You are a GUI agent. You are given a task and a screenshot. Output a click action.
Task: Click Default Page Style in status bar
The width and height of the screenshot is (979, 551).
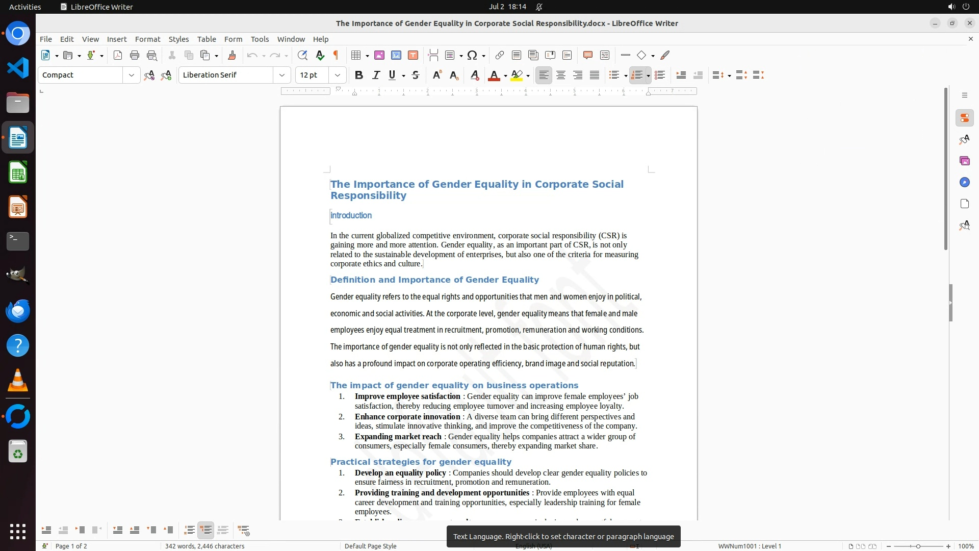tap(370, 546)
